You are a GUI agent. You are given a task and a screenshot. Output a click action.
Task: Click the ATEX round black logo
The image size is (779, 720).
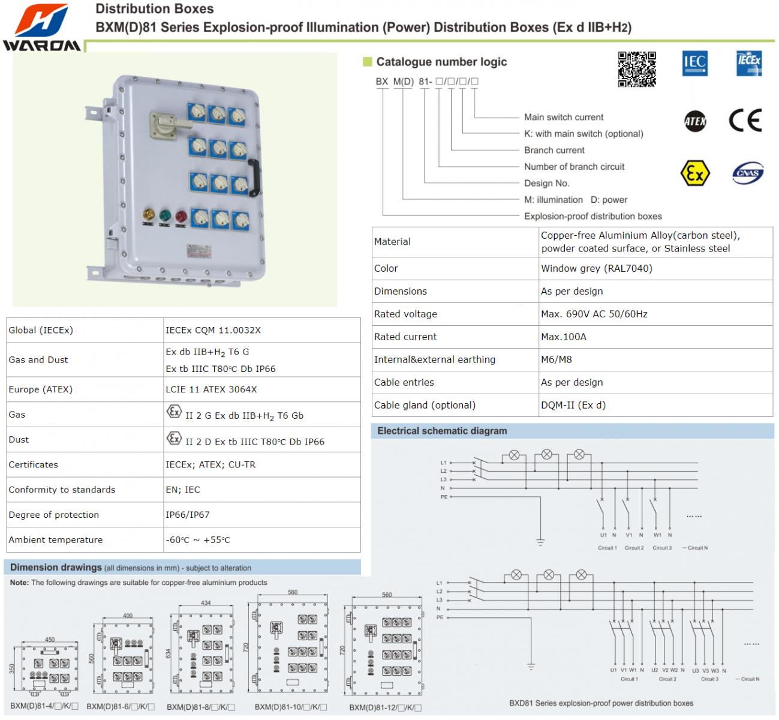[x=695, y=121]
